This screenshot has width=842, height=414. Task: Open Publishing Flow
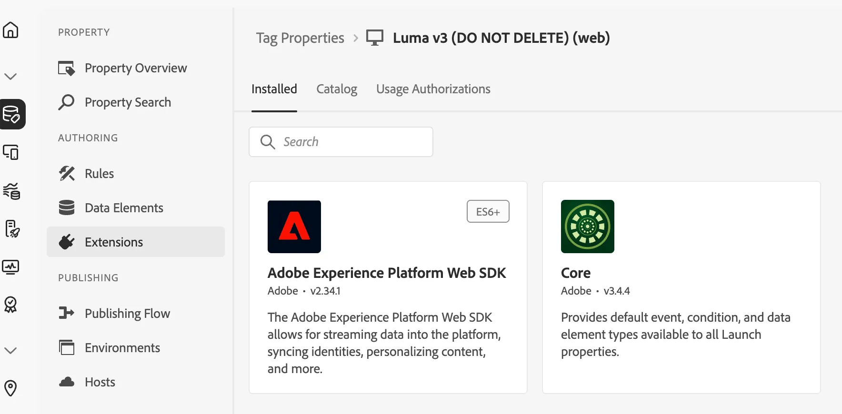coord(136,314)
